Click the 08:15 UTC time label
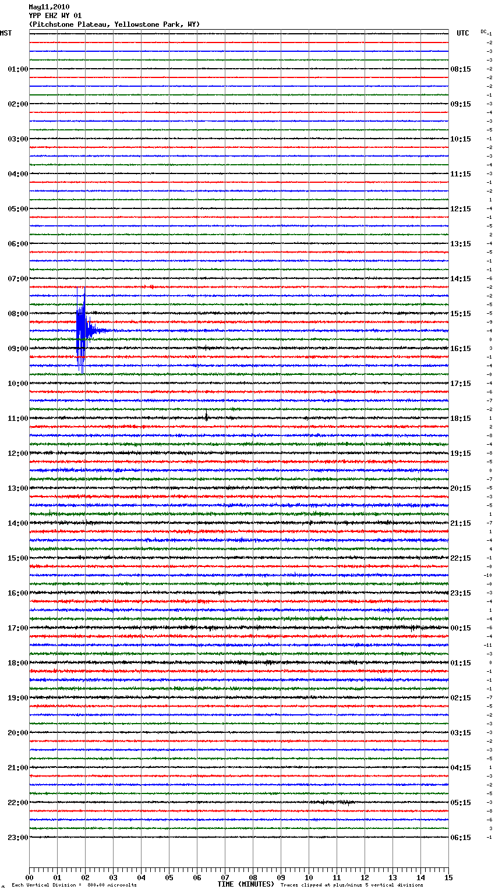 point(461,69)
